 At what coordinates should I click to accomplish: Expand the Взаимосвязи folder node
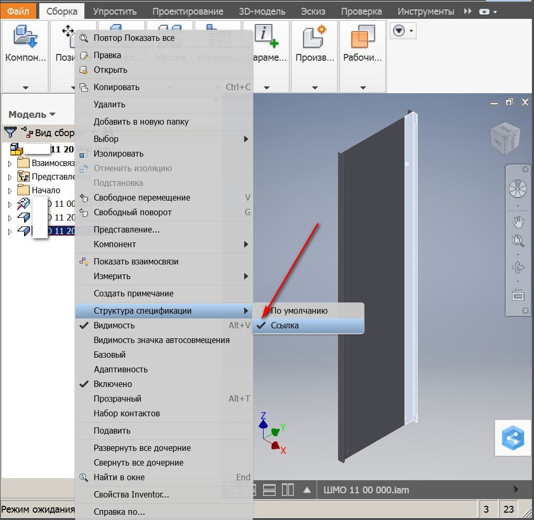point(10,163)
